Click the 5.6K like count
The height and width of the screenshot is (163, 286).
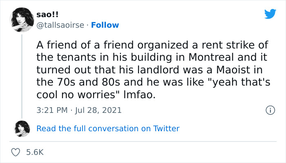pyautogui.click(x=35, y=152)
